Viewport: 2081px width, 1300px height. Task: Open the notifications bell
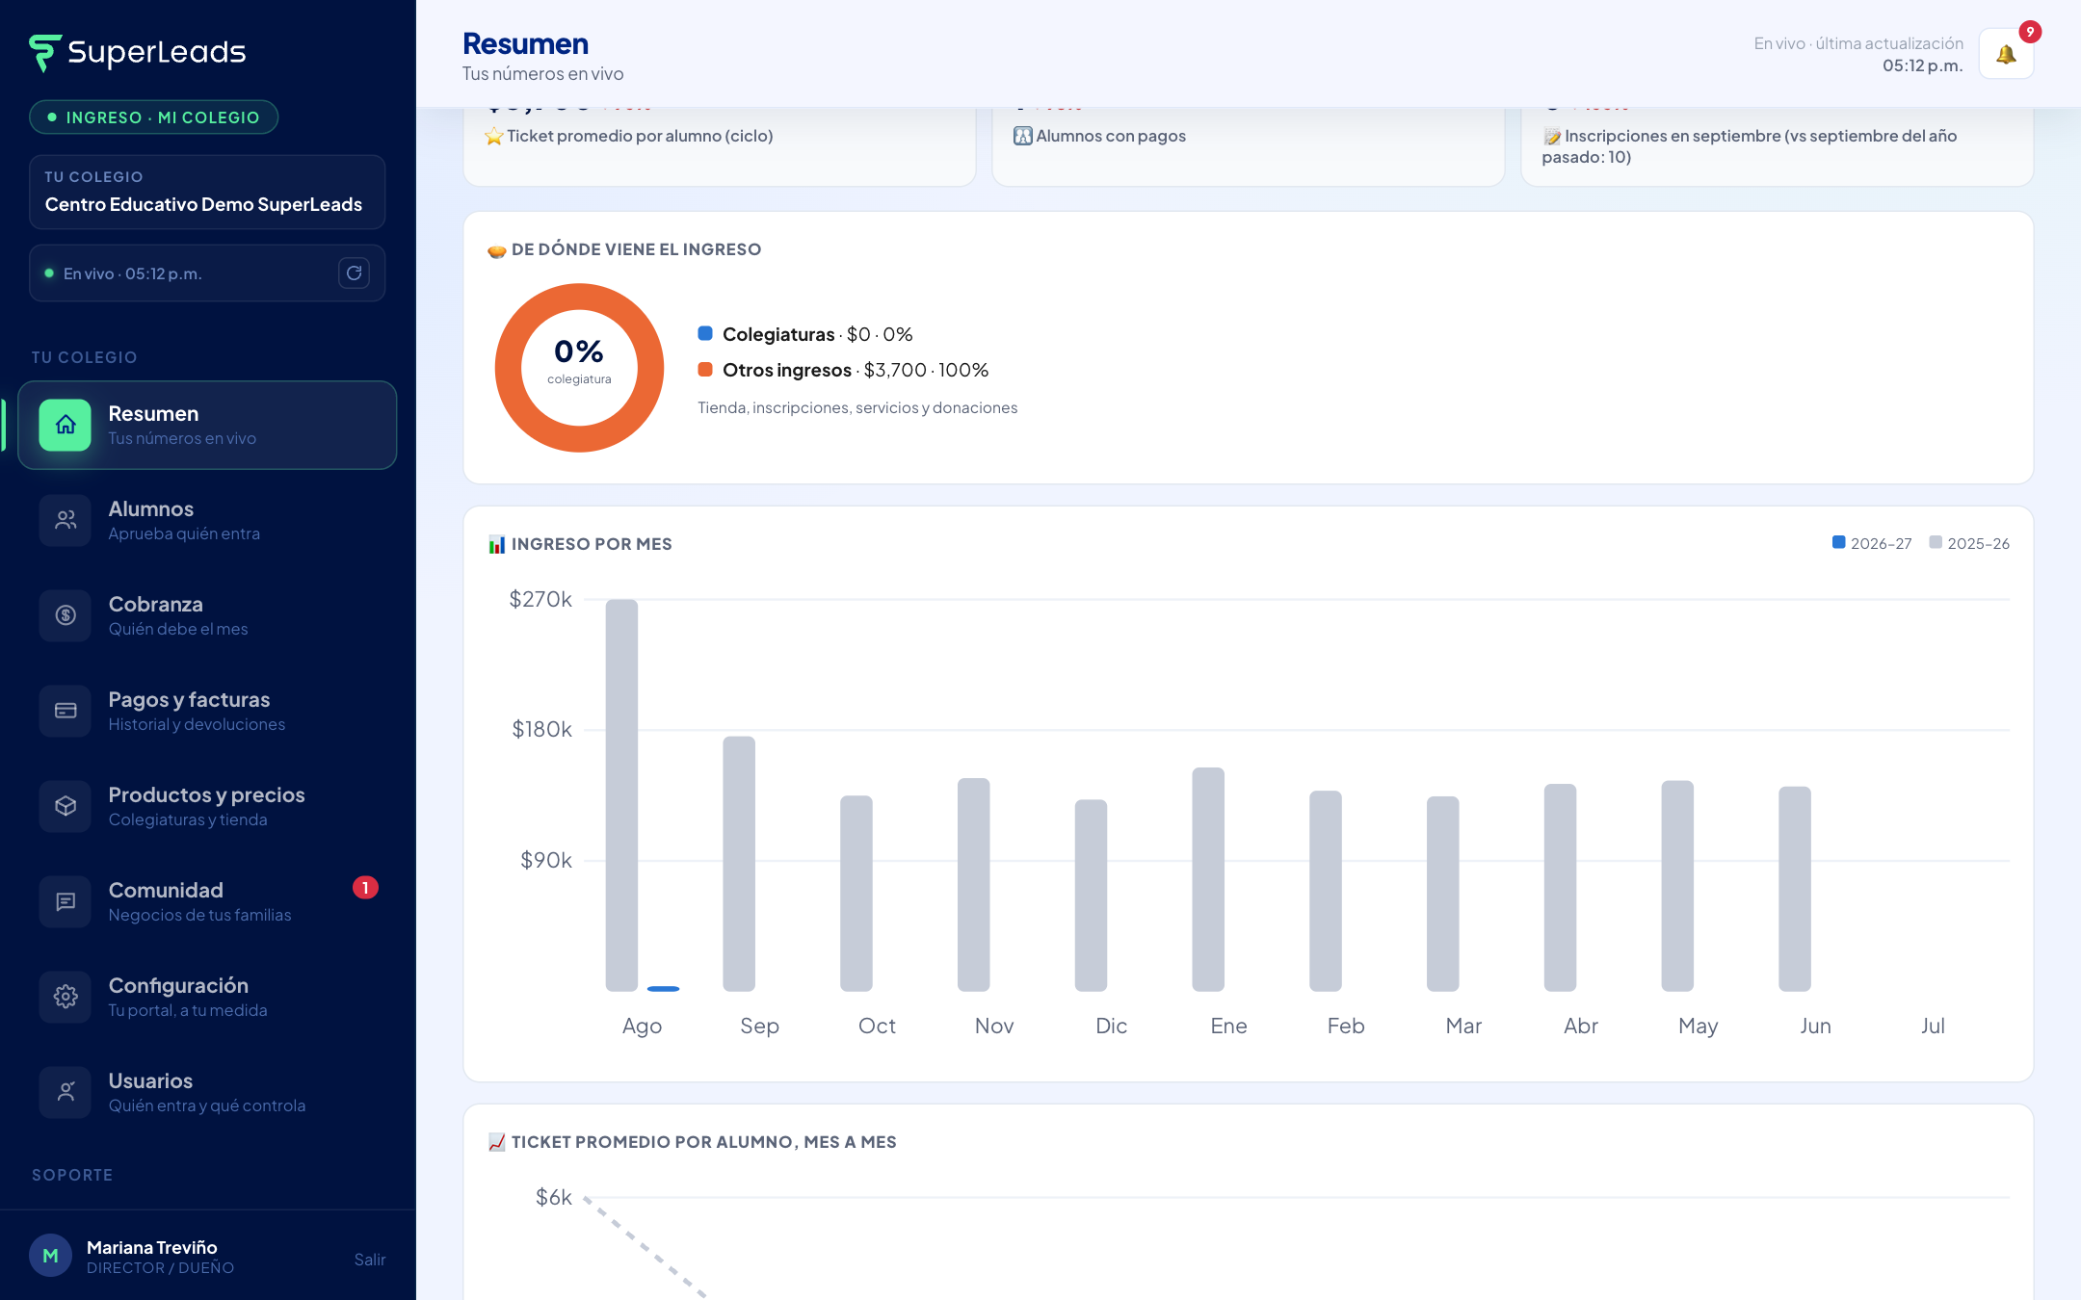2006,54
